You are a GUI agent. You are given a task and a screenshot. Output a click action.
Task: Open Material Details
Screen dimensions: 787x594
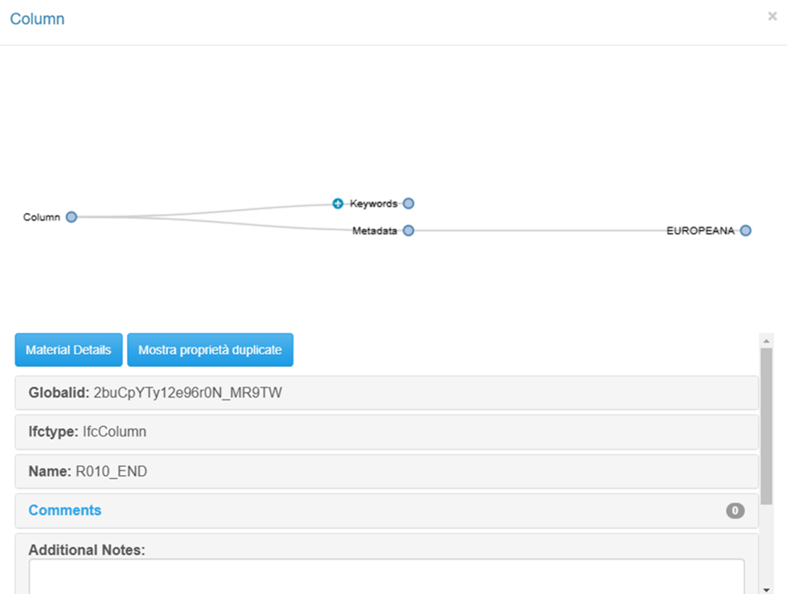tap(69, 350)
